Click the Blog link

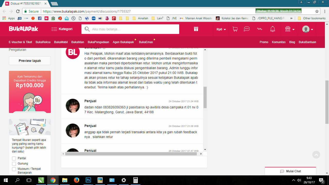292,42
